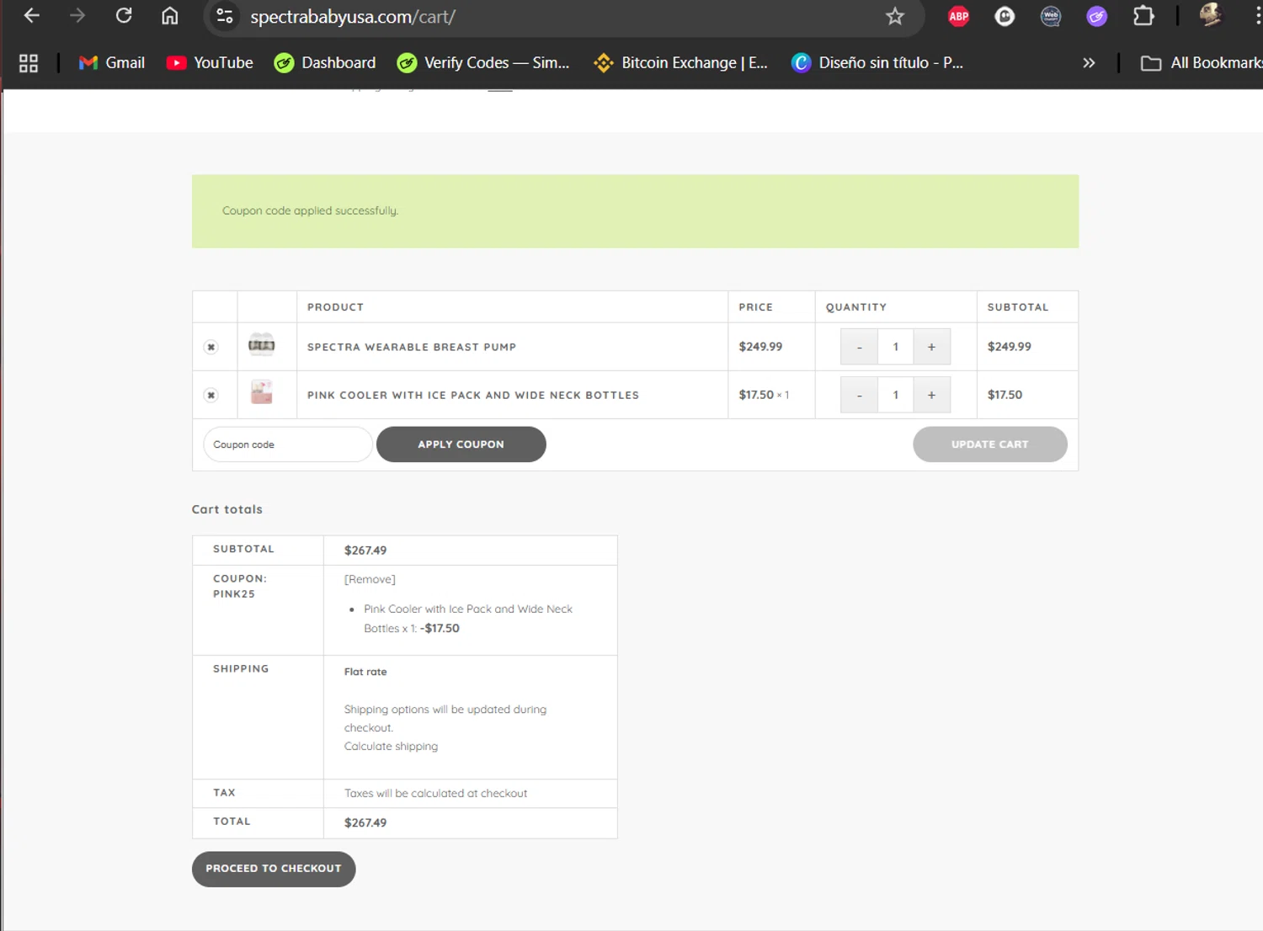Click the 'Cart totals' heading
The width and height of the screenshot is (1263, 931).
coord(227,509)
